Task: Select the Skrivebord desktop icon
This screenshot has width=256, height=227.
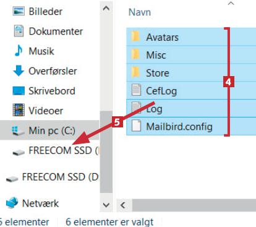Action: (x=19, y=91)
